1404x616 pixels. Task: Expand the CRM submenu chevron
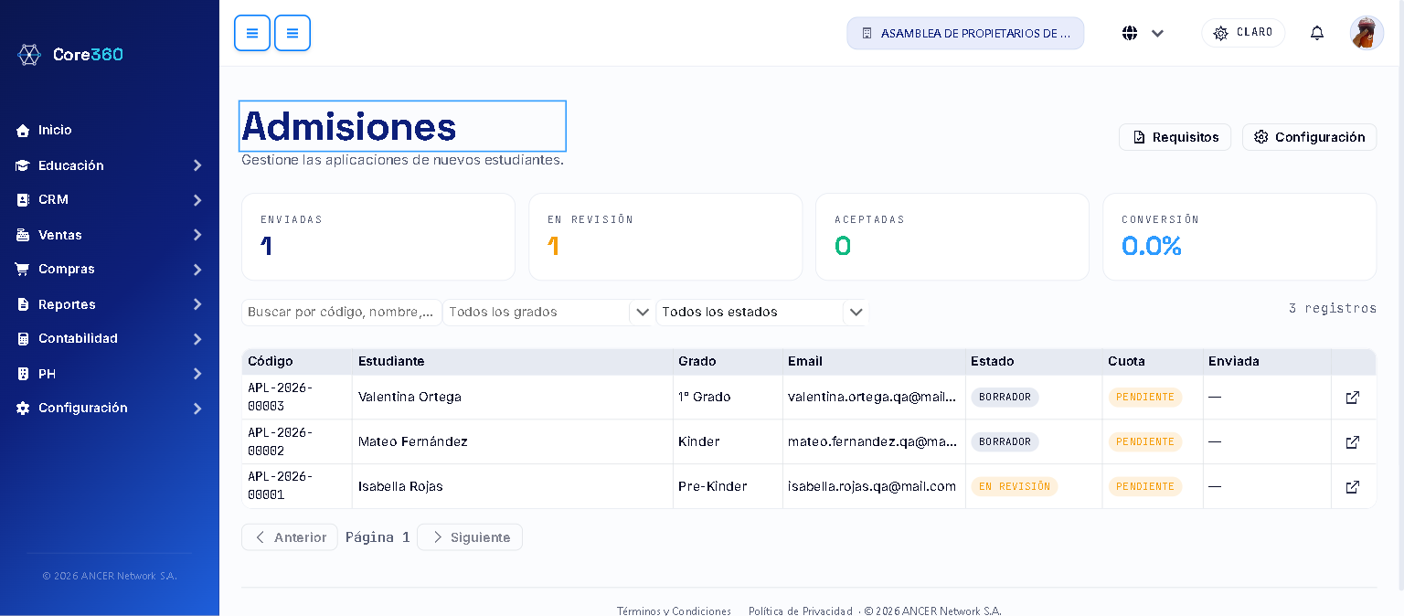tap(197, 200)
